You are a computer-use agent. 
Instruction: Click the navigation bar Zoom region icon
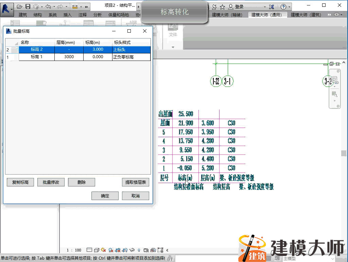coord(334,95)
